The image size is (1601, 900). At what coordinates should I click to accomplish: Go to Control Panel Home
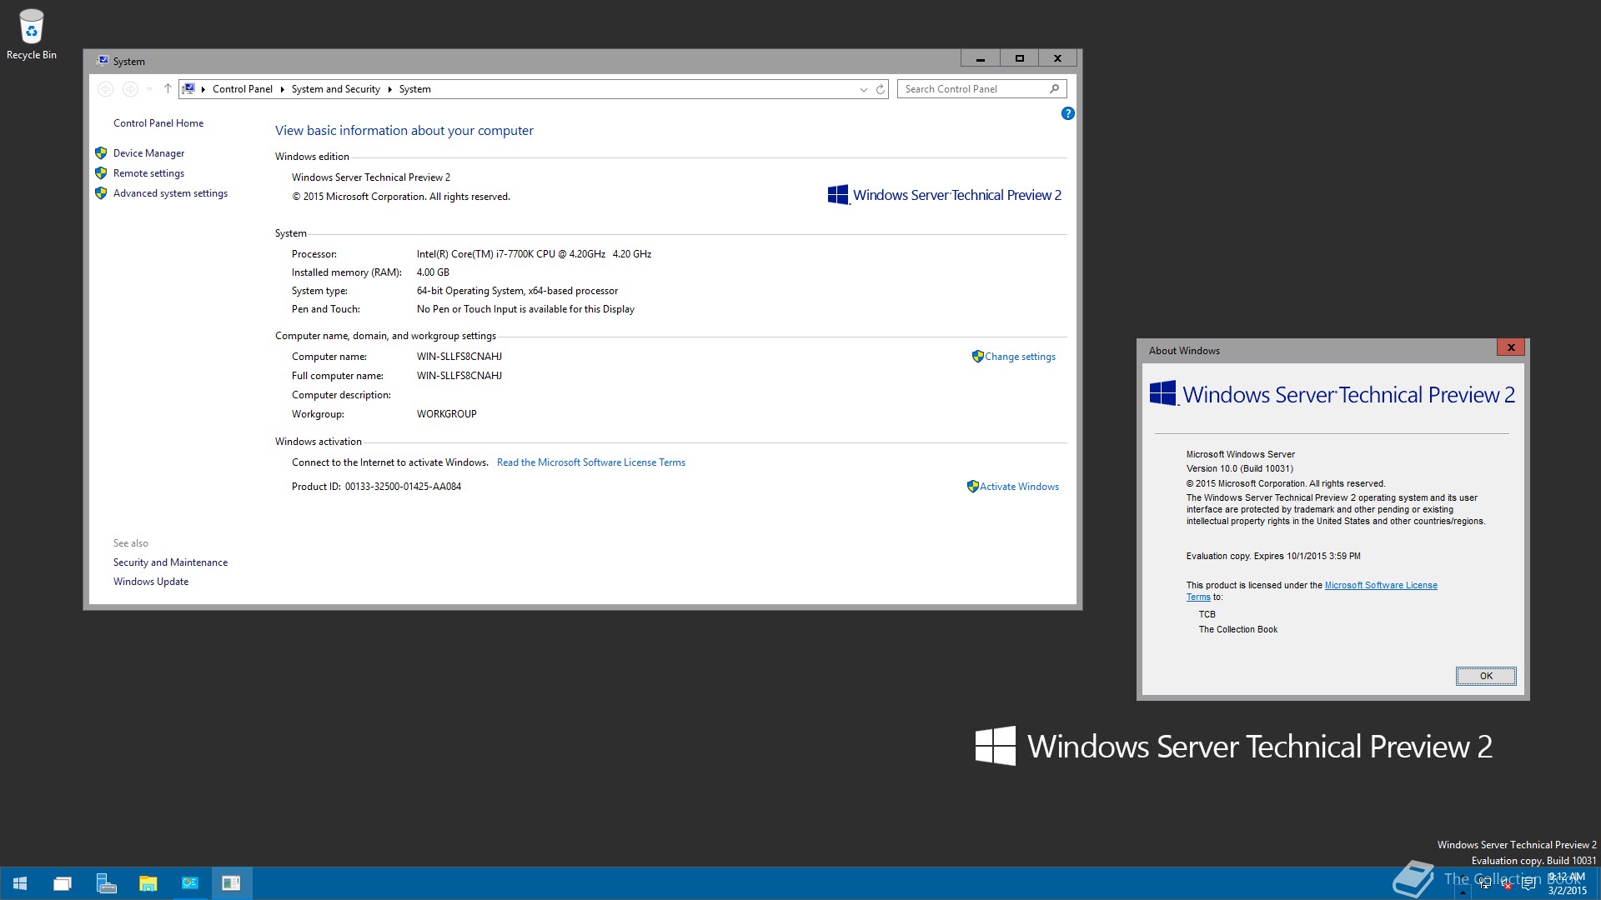click(x=158, y=123)
